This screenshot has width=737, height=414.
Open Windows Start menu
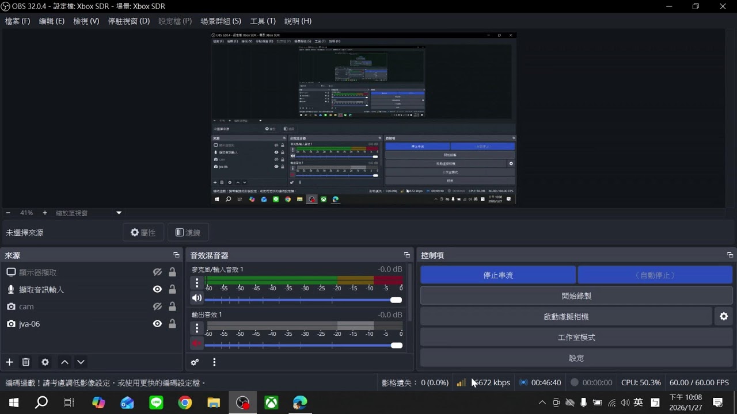click(x=14, y=402)
